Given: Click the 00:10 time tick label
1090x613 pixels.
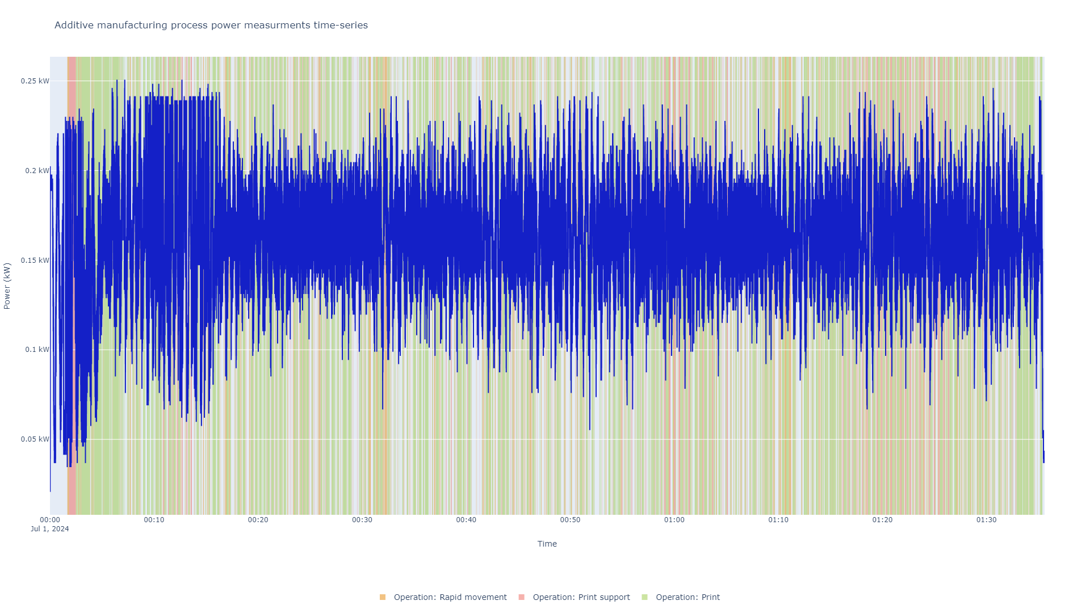Looking at the screenshot, I should 154,520.
